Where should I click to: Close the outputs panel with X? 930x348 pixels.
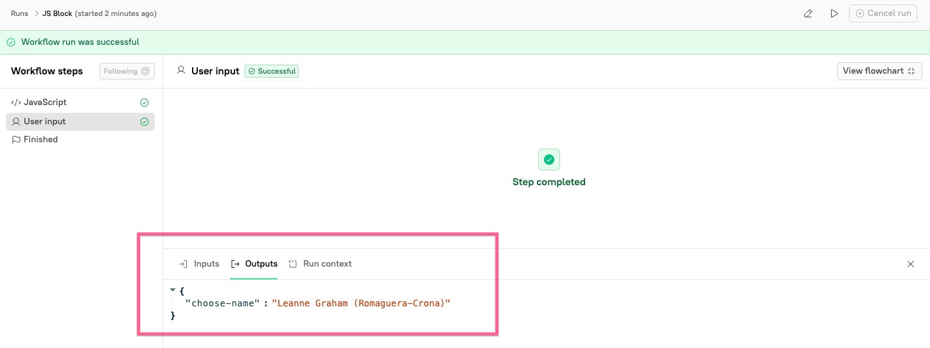(911, 264)
